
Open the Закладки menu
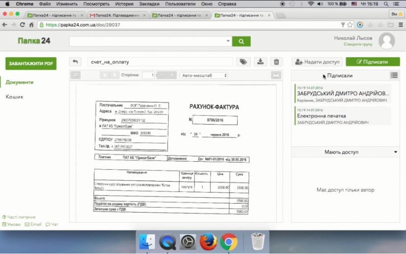[149, 4]
